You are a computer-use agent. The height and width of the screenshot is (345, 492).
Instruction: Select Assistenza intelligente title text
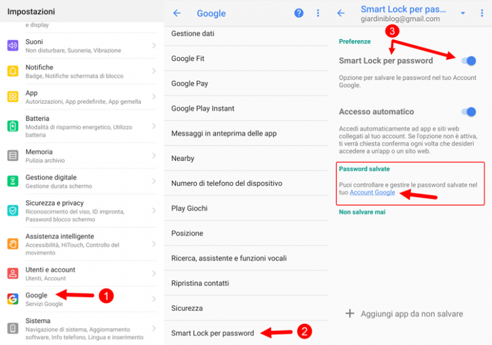coord(60,236)
